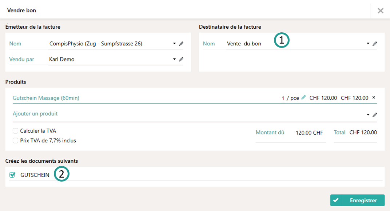The height and width of the screenshot is (211, 390).
Task: Click pencil icon in Ajouter un produit row
Action: (375, 115)
